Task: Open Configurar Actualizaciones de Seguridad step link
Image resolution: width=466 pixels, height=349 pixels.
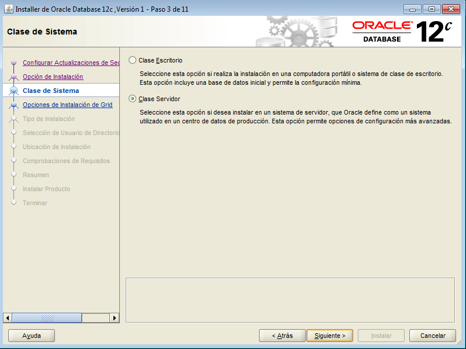Action: pos(71,63)
